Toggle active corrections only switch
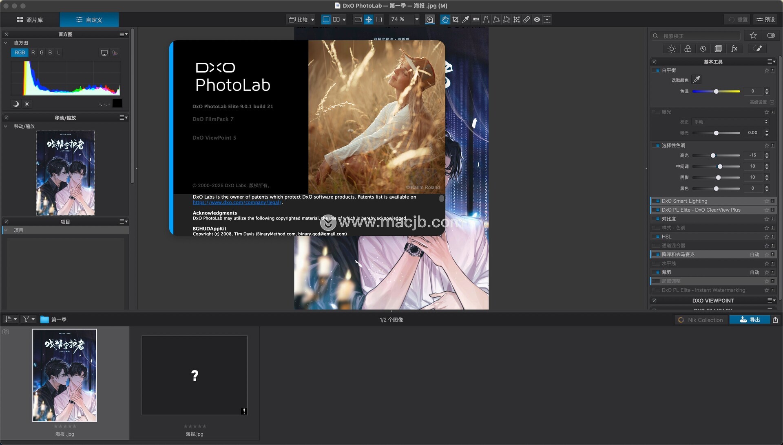783x445 pixels. pyautogui.click(x=771, y=36)
